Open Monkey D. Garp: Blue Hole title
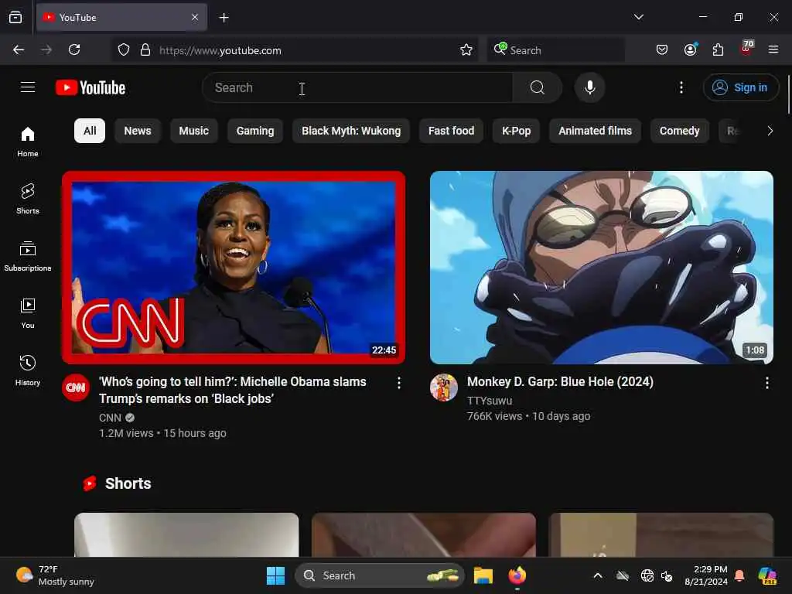The image size is (792, 594). [x=560, y=381]
